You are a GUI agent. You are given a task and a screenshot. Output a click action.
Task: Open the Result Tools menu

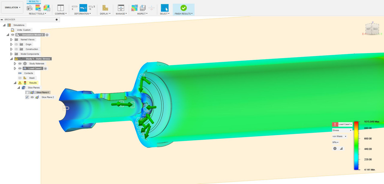click(x=37, y=13)
